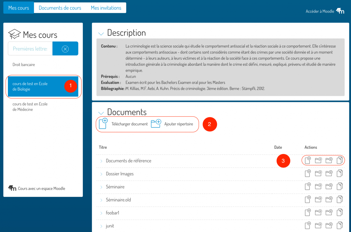The image size is (351, 232).
Task: Expand the Documents de référence folder
Action: (x=101, y=161)
